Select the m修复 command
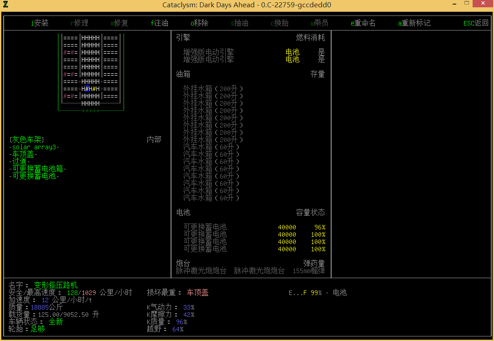The image size is (494, 341). (119, 23)
